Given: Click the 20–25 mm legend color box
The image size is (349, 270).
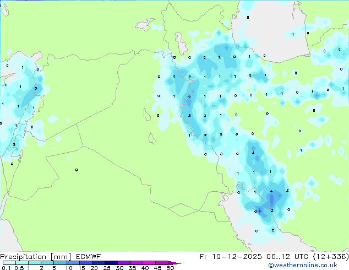Looking at the screenshot, I should [99, 263].
